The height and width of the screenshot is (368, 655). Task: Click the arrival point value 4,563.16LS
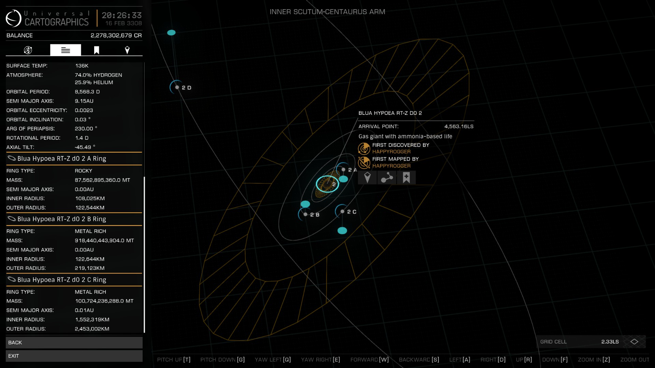(459, 126)
